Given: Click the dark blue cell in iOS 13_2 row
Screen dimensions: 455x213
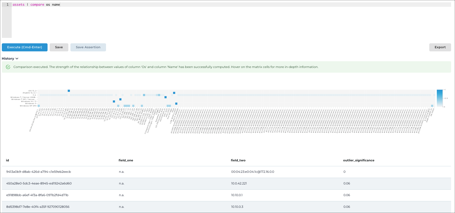Looking at the screenshot, I should coord(69,91).
